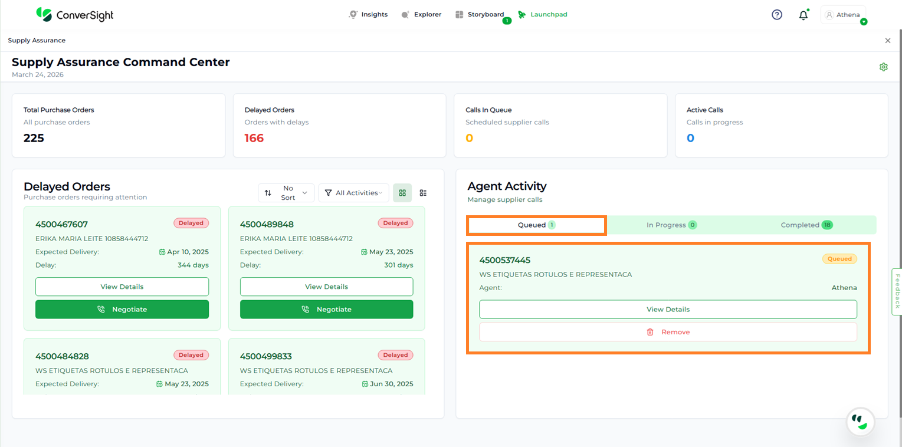902x447 pixels.
Task: Open the Completed calls tab
Action: [x=806, y=225]
